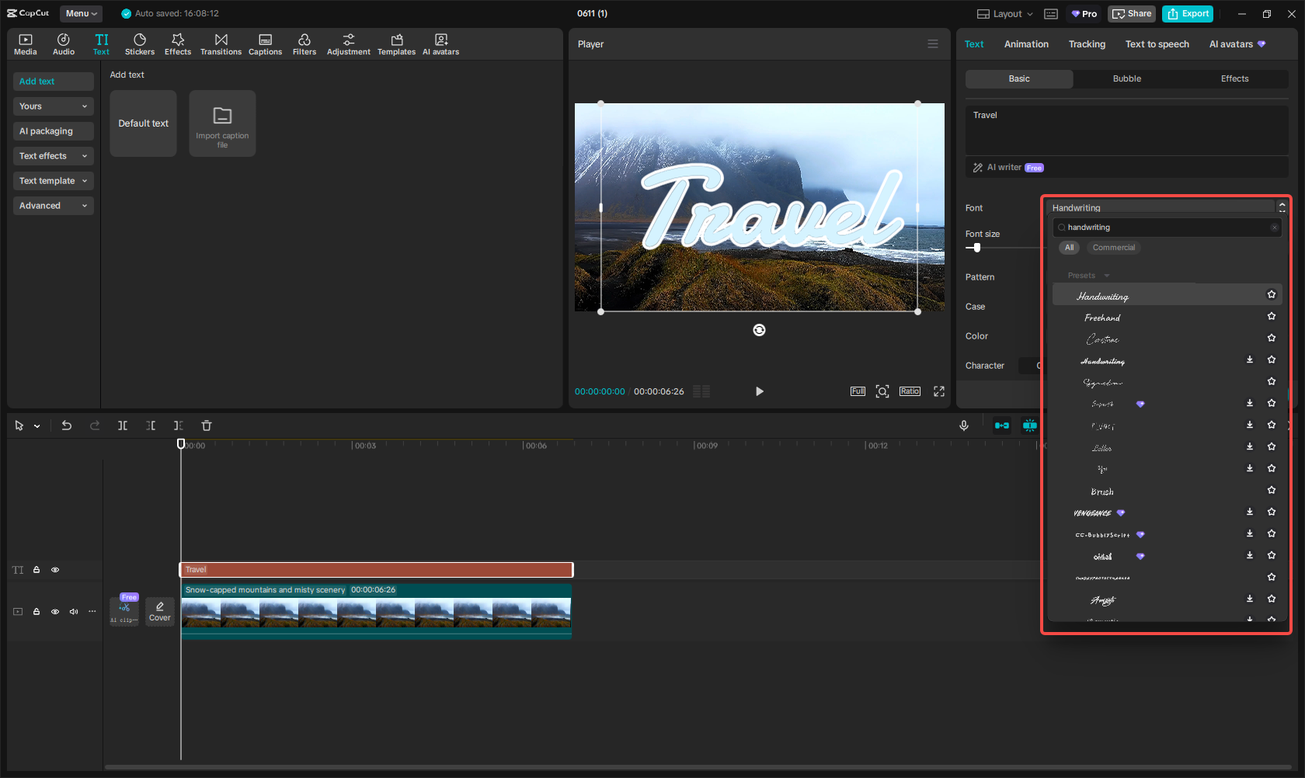Click the delete clip trash icon
This screenshot has height=778, width=1305.
pos(206,425)
